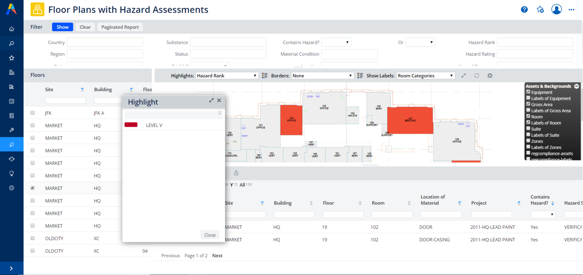Uncheck the Gross Area layer
Viewport: 583px width, 275px height.
point(528,104)
